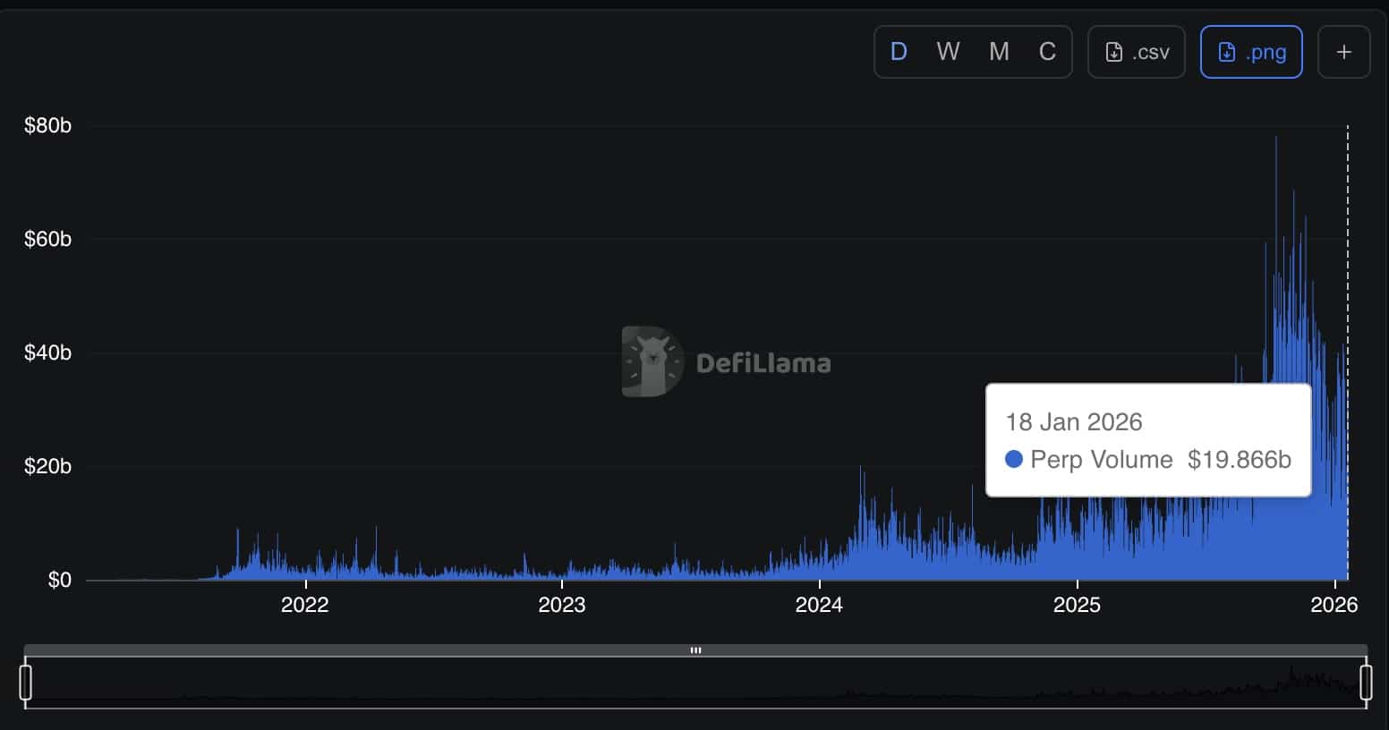
Task: Click the 2024 label on the x-axis
Action: [819, 605]
